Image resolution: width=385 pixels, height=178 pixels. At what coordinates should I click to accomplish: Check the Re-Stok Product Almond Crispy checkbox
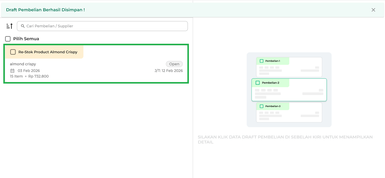(x=13, y=52)
